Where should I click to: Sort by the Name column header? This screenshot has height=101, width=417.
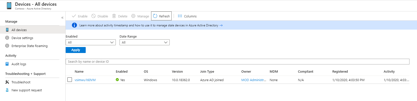(x=79, y=71)
